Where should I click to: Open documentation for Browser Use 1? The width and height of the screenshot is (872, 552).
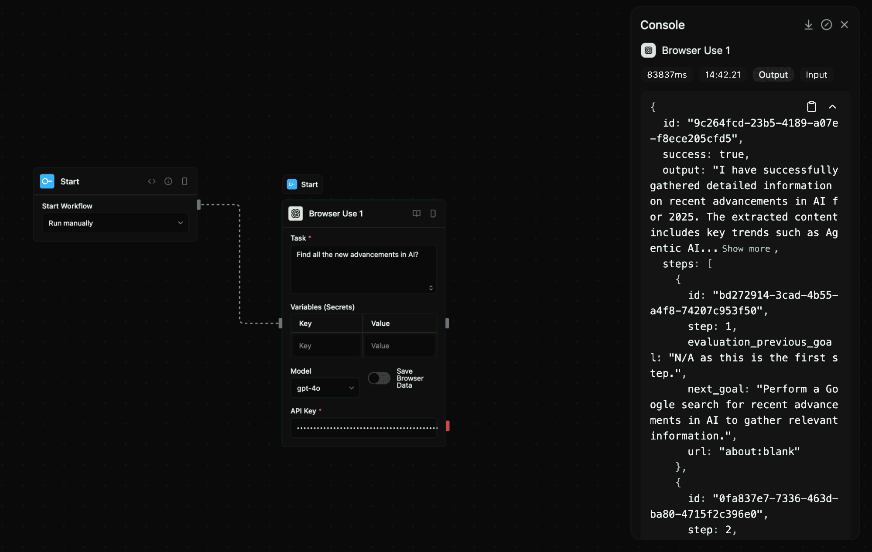(417, 214)
